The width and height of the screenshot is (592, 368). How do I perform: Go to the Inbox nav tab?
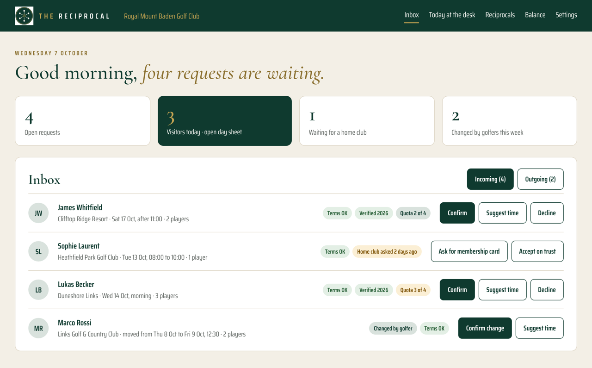412,15
